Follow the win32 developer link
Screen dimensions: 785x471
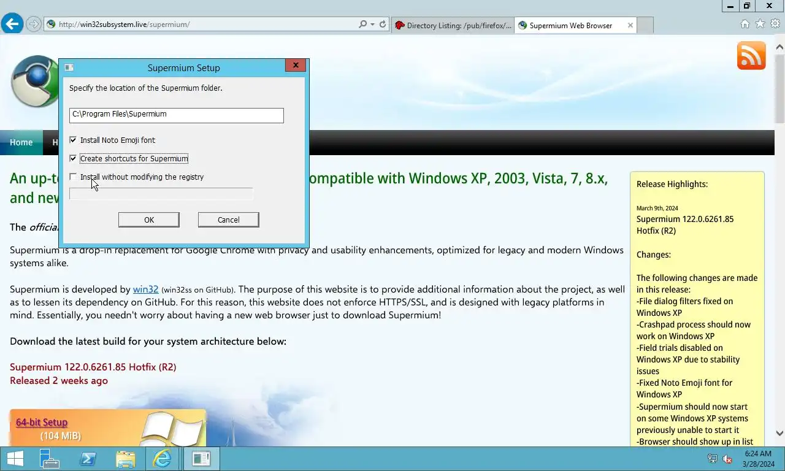click(x=146, y=289)
